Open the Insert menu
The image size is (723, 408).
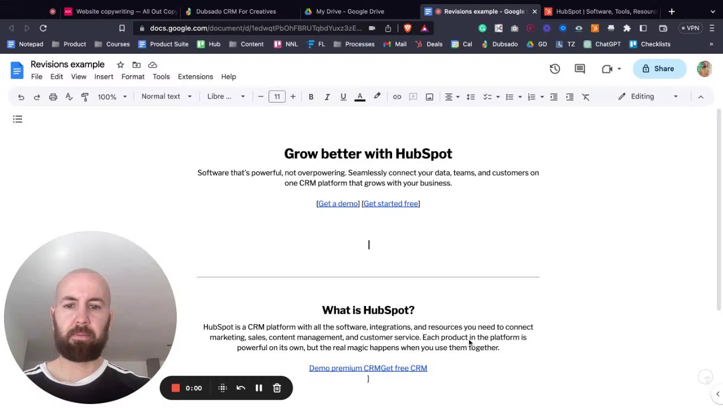click(x=104, y=76)
